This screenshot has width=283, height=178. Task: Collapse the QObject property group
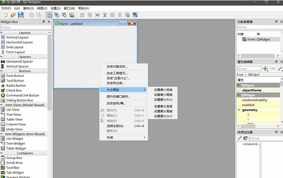click(x=239, y=85)
